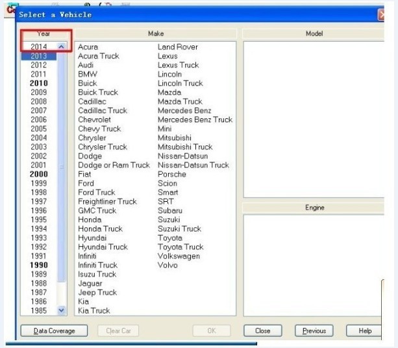Click the Close button
Viewport: 398px width, 348px height.
[x=263, y=330]
